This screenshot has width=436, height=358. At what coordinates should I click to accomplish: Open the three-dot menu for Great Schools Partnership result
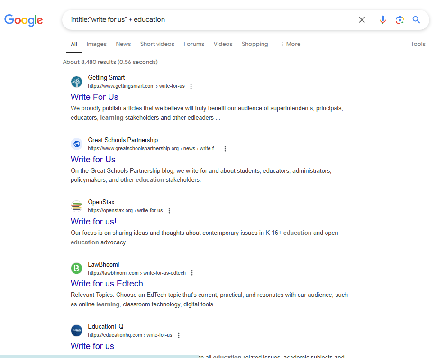[225, 149]
